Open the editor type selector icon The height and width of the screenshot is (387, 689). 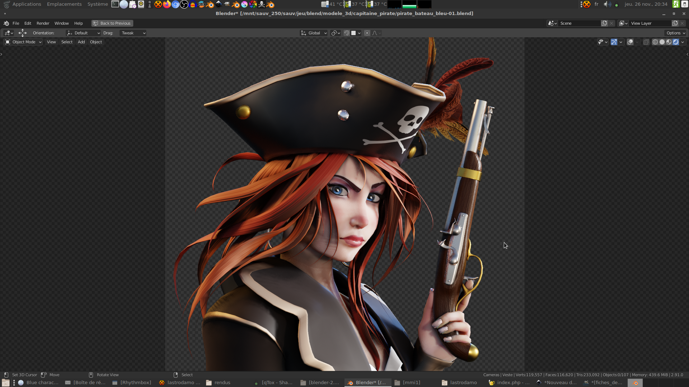(9, 33)
